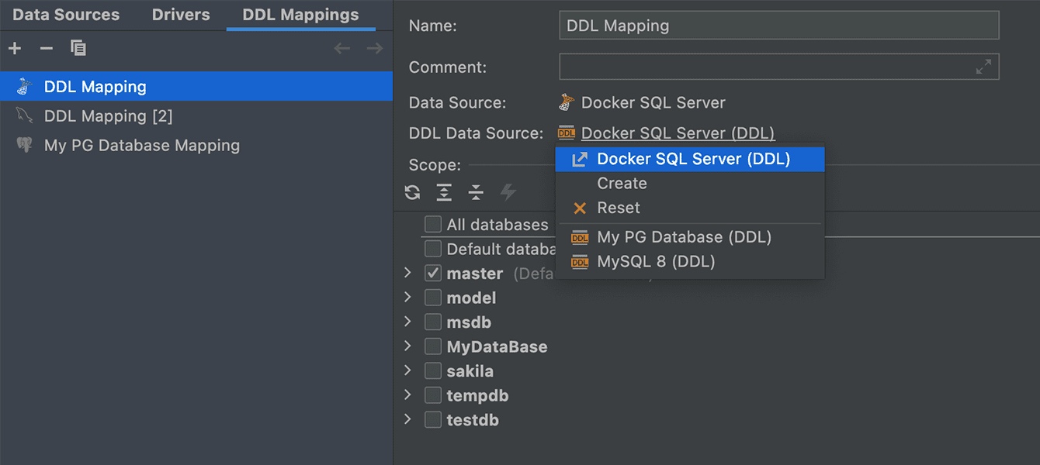Screen dimensions: 1040x465
Task: Expand the msdb database node
Action: [x=408, y=322]
